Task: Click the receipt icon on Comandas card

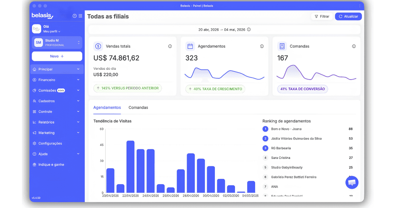Action: (x=282, y=46)
